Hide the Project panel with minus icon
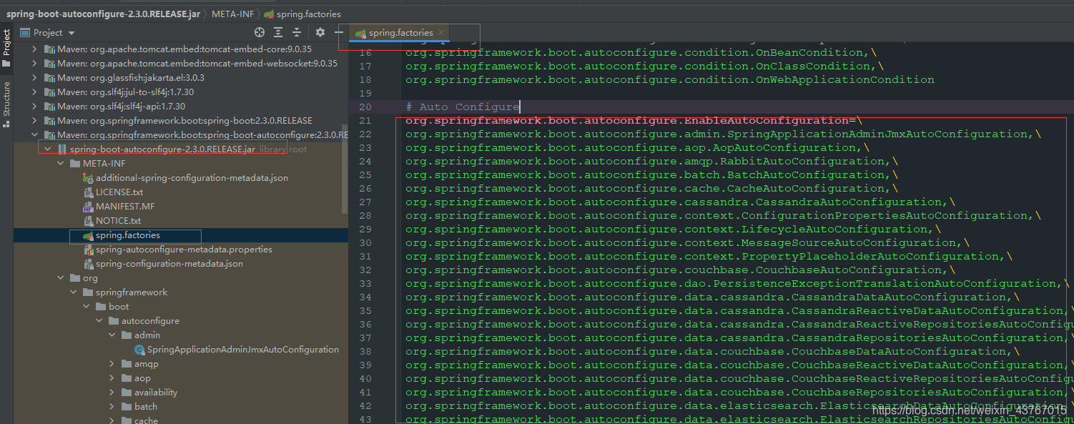The height and width of the screenshot is (424, 1074). point(339,32)
